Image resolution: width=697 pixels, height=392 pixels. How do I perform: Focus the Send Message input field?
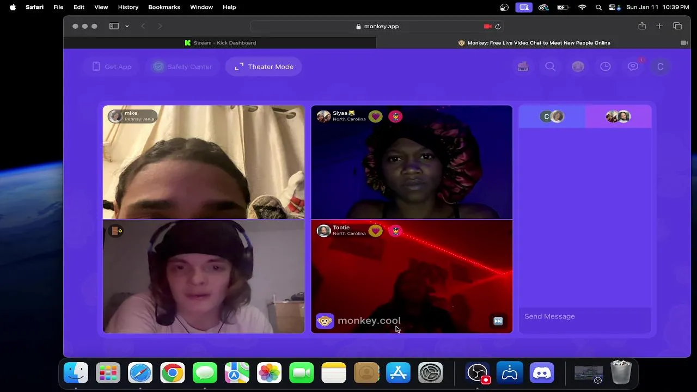[585, 316]
